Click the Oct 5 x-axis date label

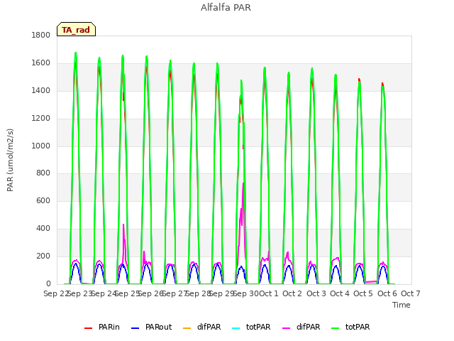pyautogui.click(x=363, y=293)
